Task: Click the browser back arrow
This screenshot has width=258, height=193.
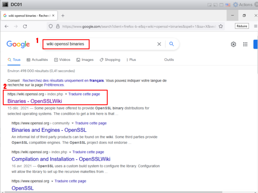Action: coord(6,26)
